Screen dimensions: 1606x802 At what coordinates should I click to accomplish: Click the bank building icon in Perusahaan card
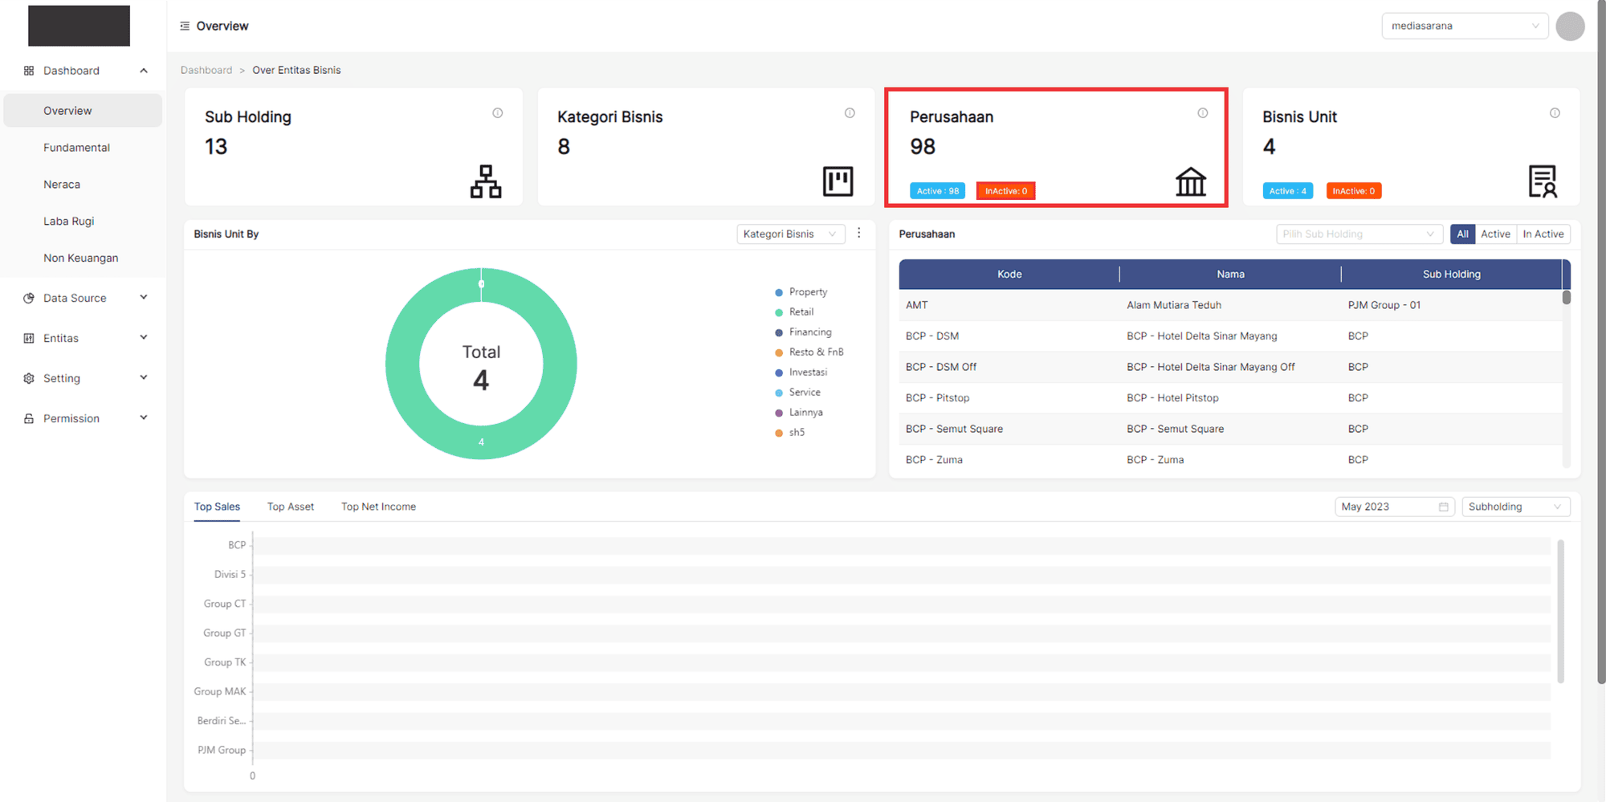pos(1190,181)
